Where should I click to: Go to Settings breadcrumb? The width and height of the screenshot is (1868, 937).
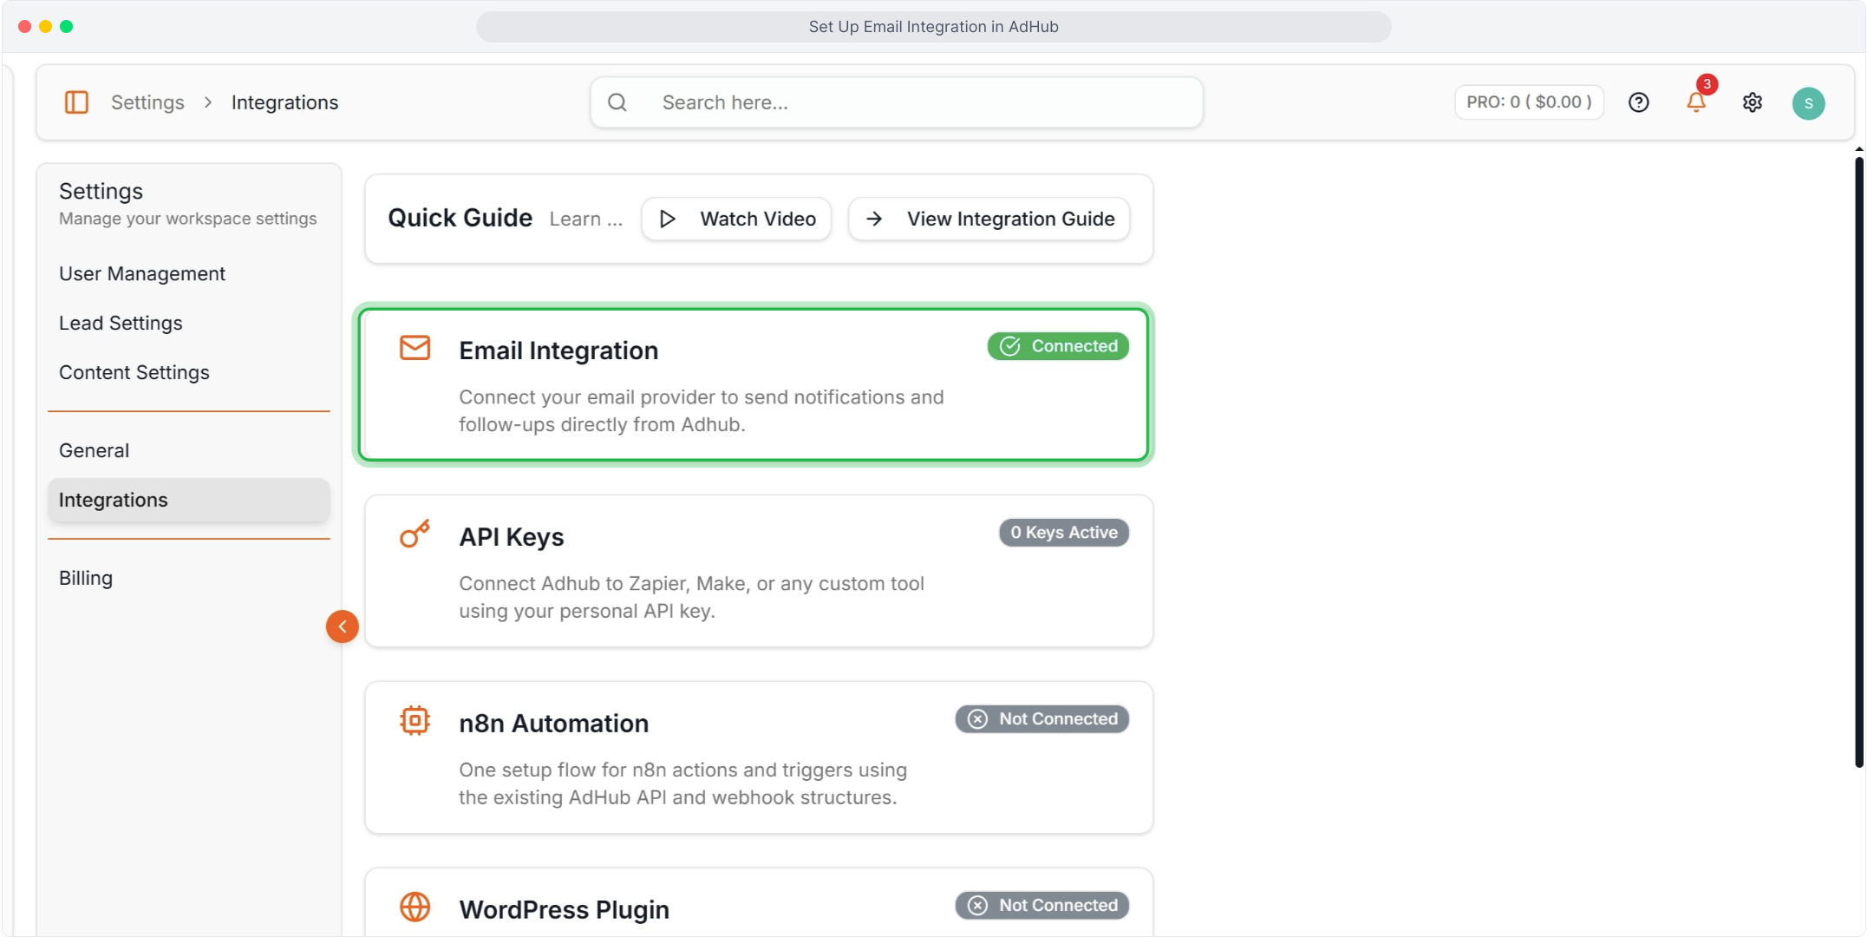pyautogui.click(x=147, y=102)
